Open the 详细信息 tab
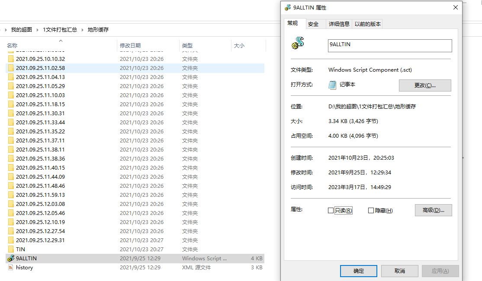The image size is (482, 281). 339,24
